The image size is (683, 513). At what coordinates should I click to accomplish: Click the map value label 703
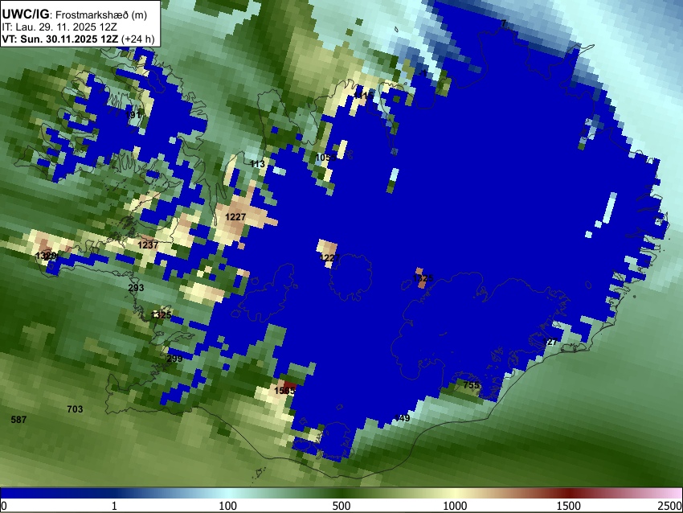75,408
